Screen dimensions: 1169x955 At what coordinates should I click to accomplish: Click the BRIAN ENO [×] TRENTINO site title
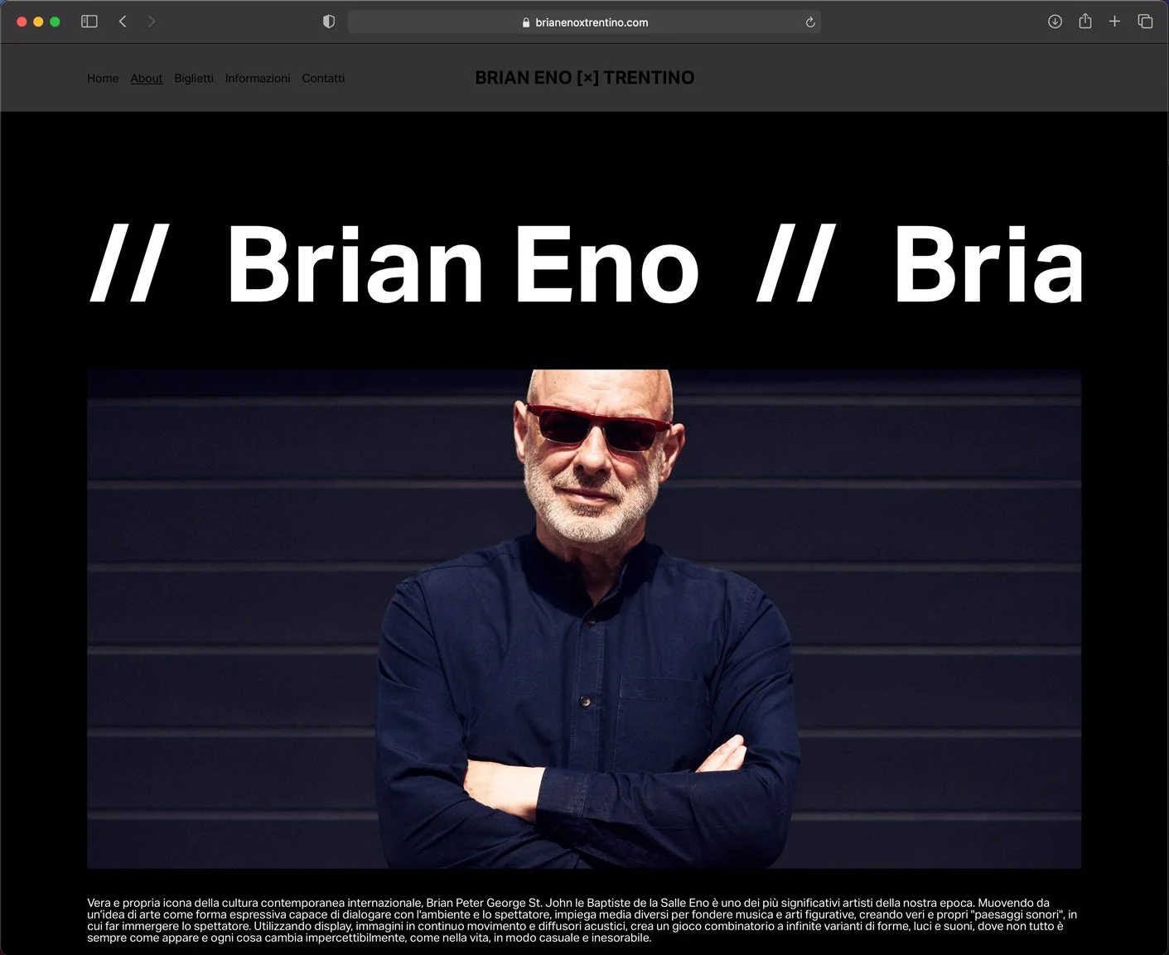click(585, 78)
